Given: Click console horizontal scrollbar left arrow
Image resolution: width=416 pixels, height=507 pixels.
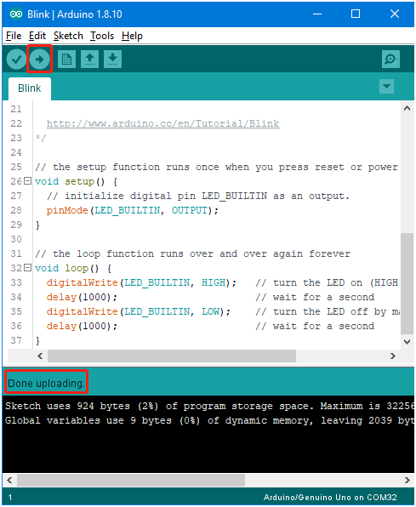Looking at the screenshot, I should (9, 480).
